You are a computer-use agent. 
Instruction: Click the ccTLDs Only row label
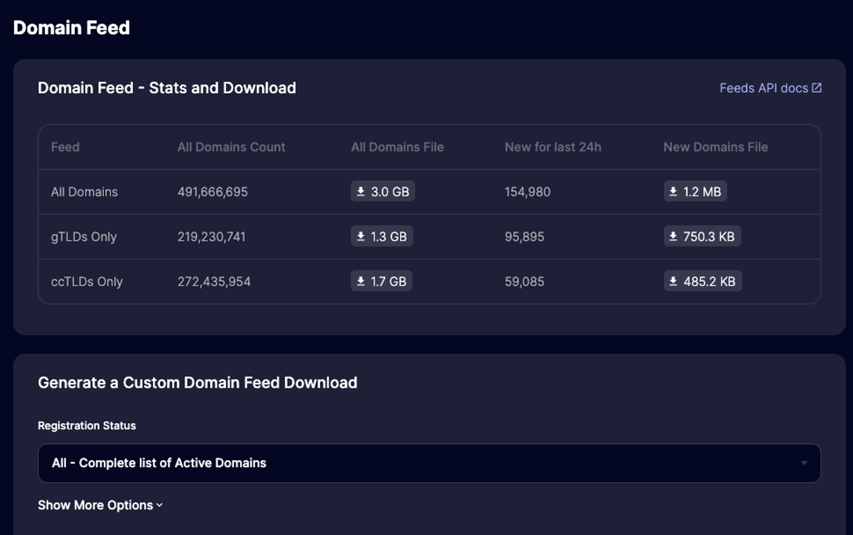point(87,282)
